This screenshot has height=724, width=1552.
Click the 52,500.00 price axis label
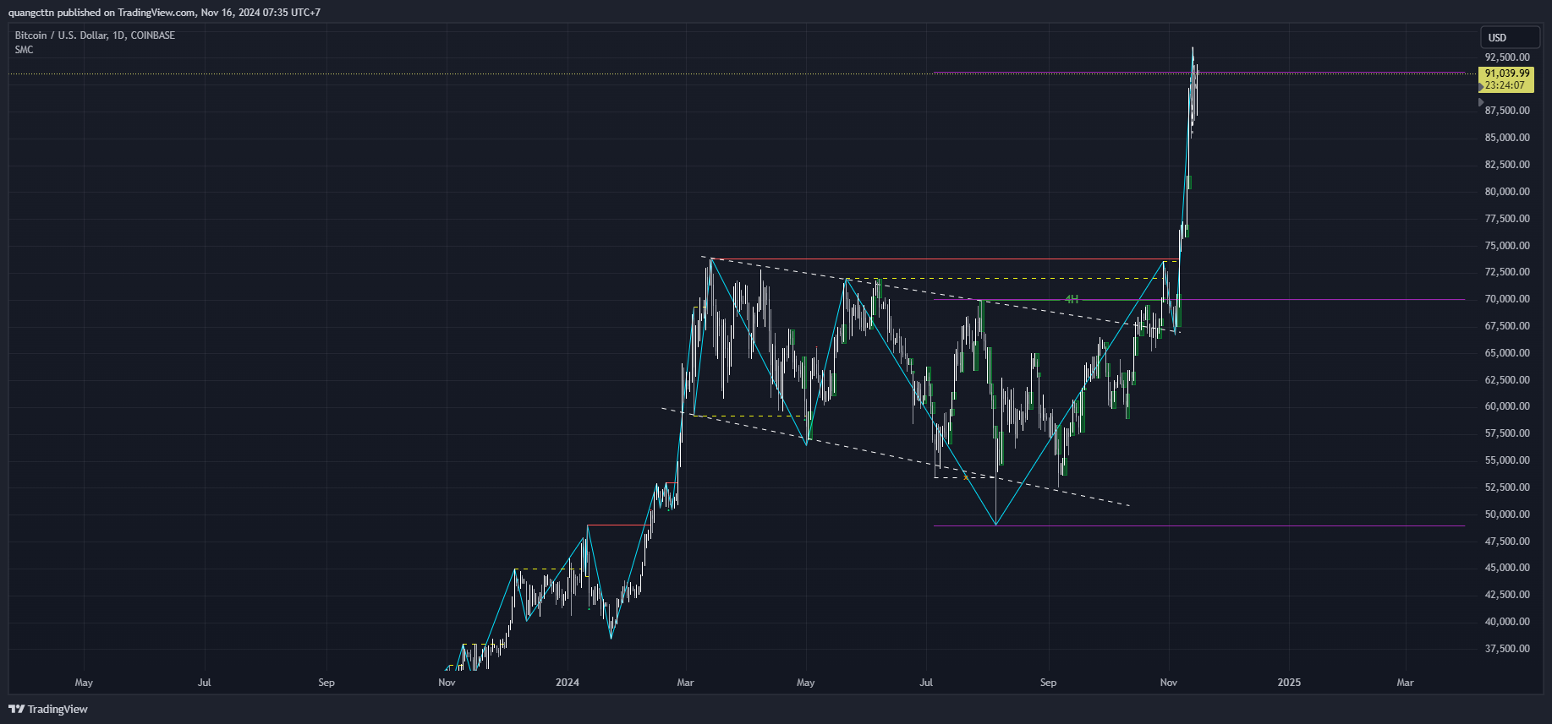(1507, 487)
